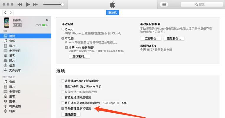Select the iCloud backup radio button
This screenshot has width=225, height=118.
(63, 29)
